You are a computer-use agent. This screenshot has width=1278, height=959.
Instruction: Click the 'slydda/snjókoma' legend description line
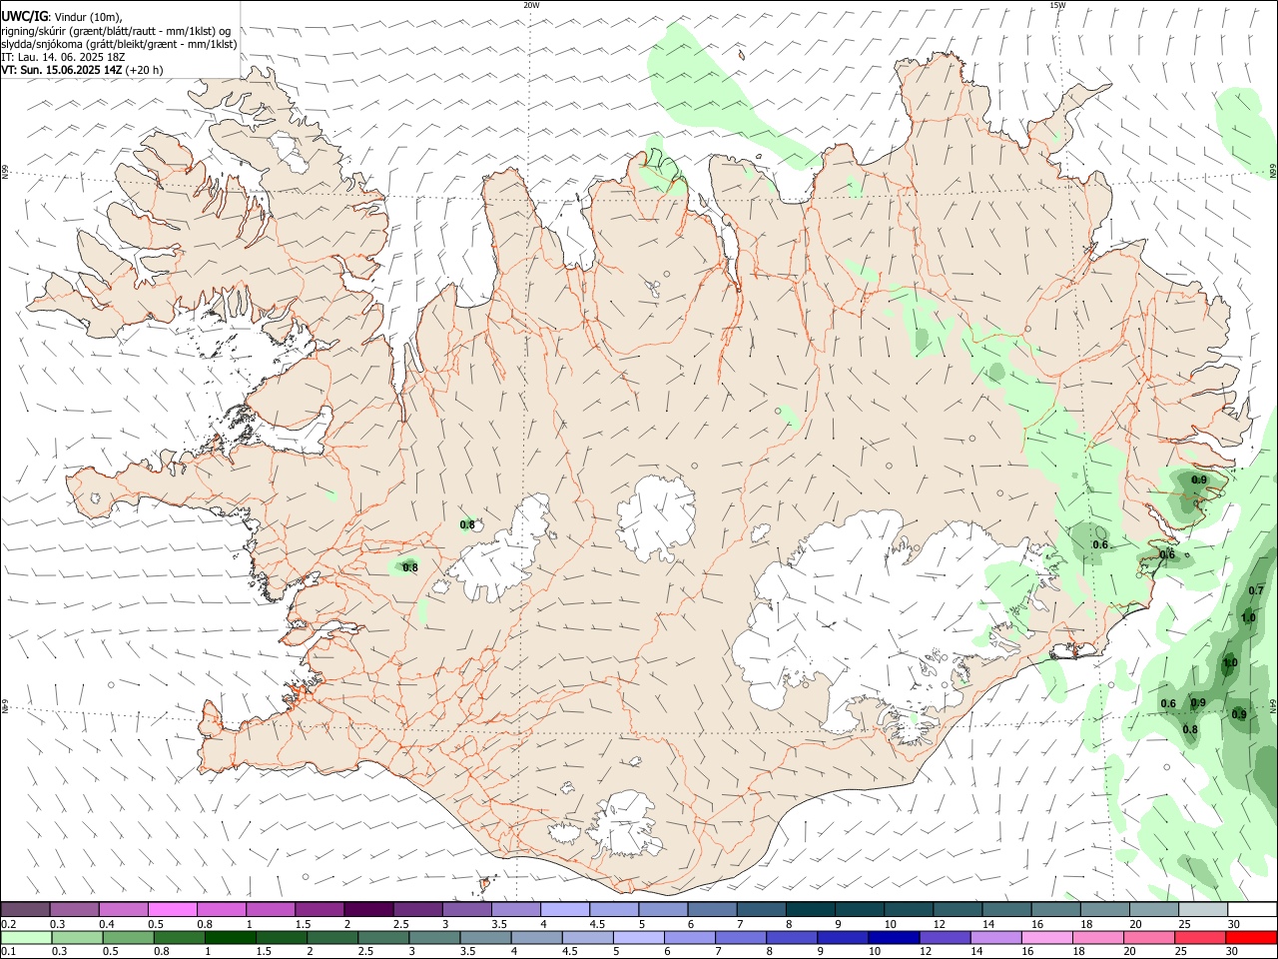coord(119,44)
